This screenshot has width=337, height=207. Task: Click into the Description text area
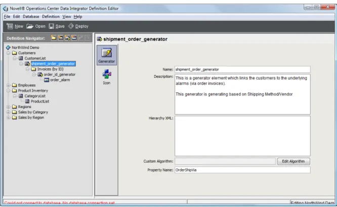click(242, 94)
